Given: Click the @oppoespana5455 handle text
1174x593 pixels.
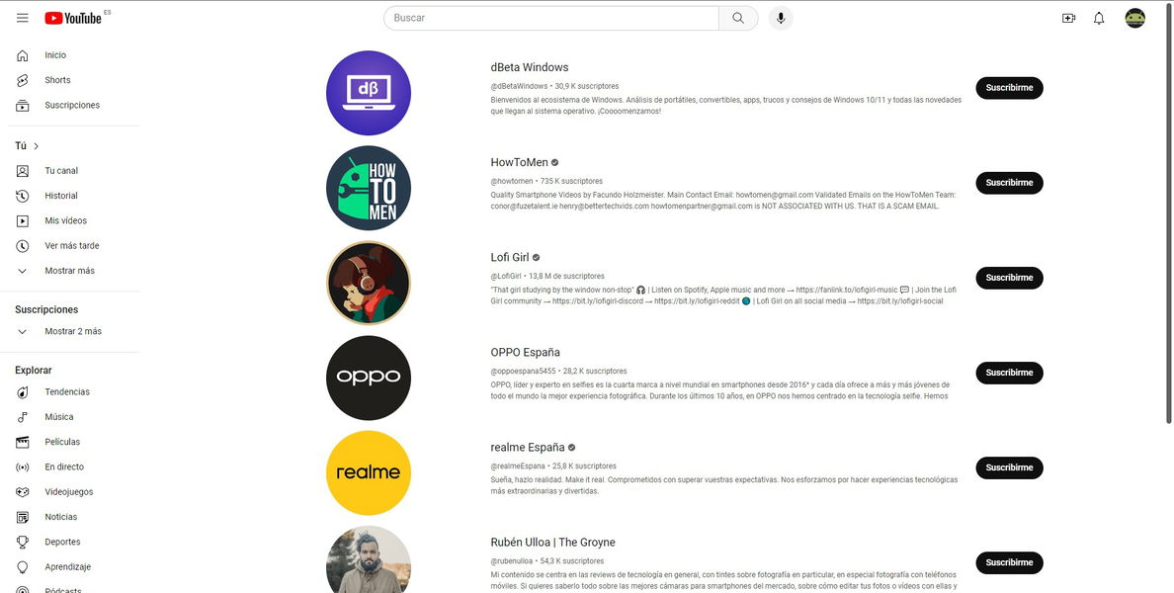Looking at the screenshot, I should click(524, 372).
